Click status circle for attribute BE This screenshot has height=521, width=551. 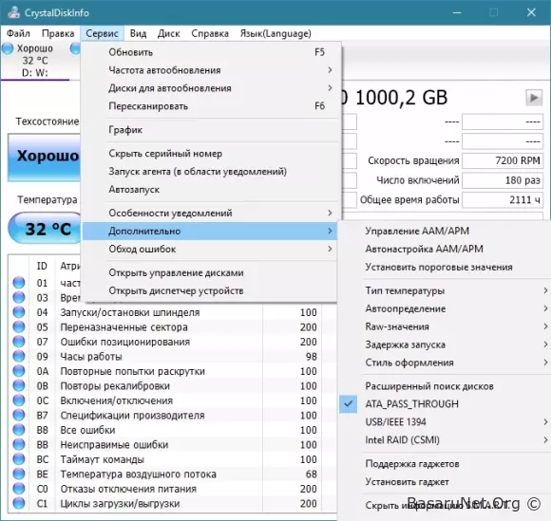point(19,474)
